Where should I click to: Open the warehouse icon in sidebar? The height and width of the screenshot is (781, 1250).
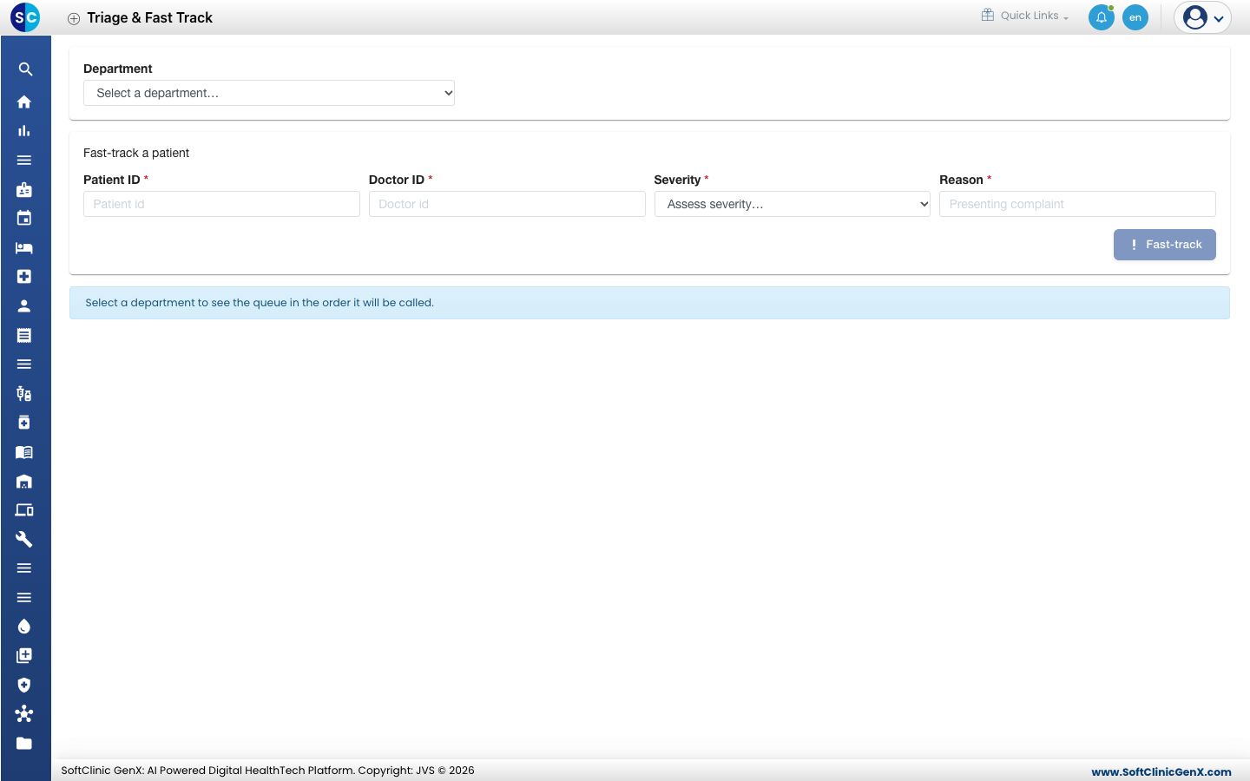pos(24,481)
